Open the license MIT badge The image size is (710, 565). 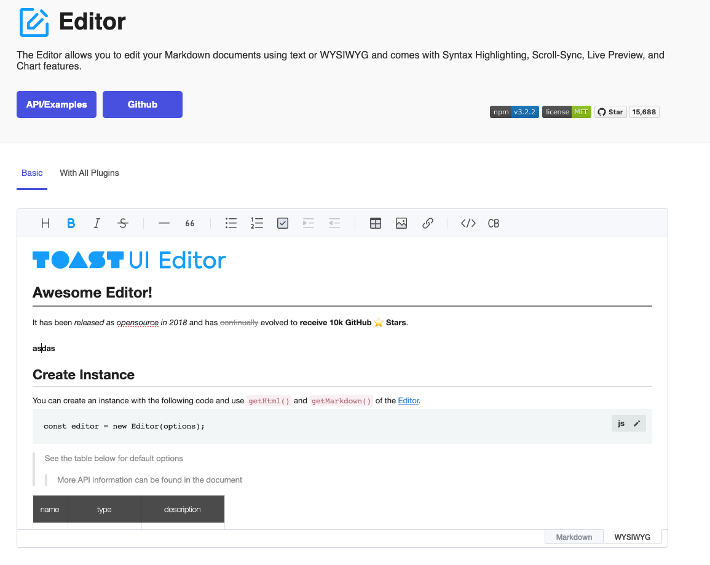tap(566, 112)
